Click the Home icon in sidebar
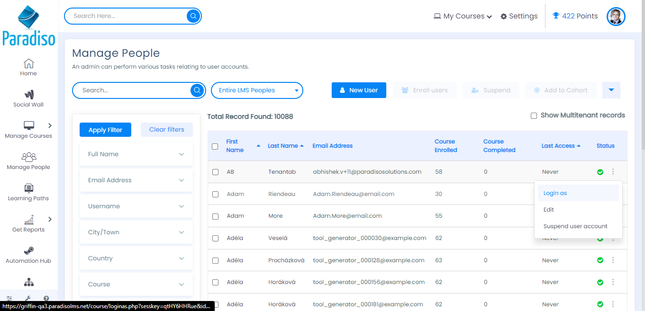 coord(28,63)
